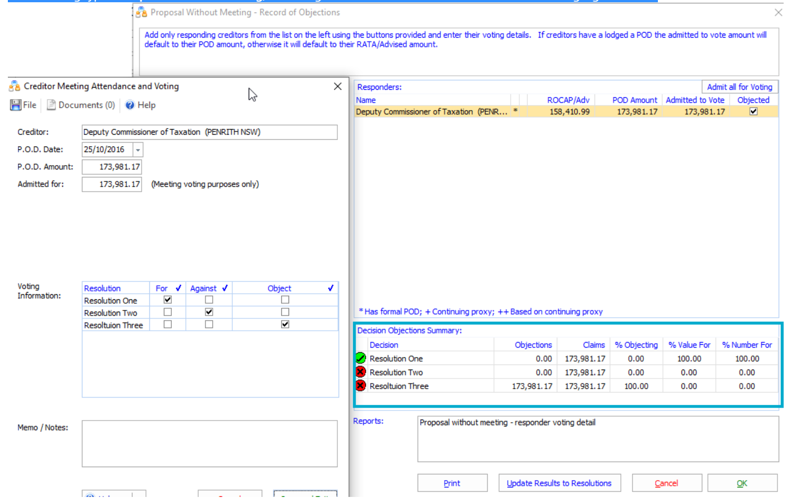Toggle Objected checkbox for Deputy Commissioner
Screen dimensions: 787x502
pos(753,112)
